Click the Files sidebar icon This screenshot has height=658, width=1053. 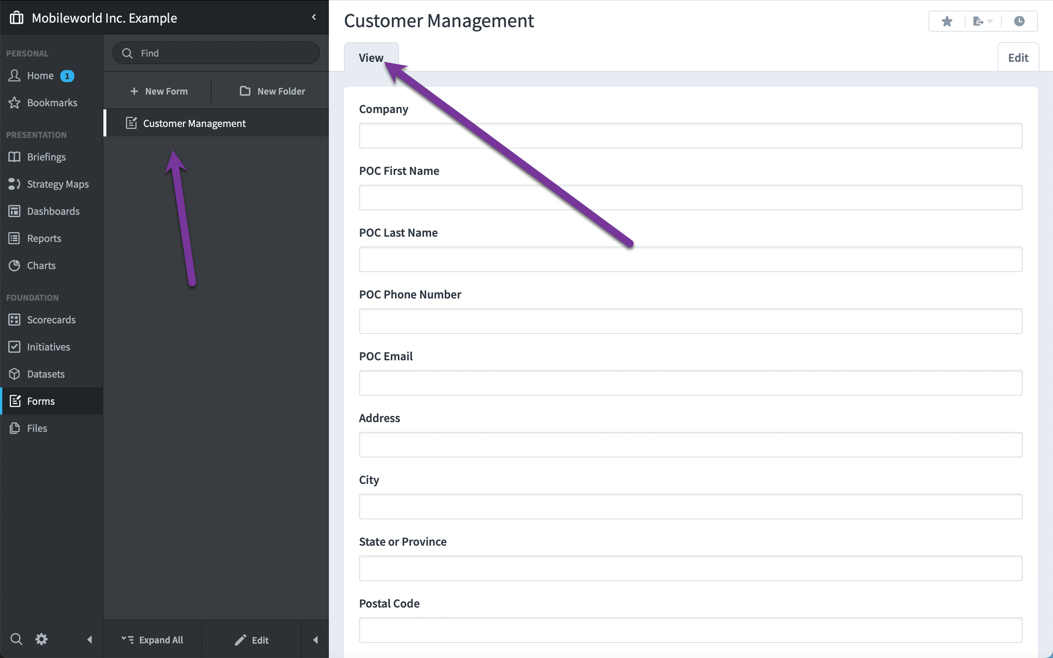(14, 428)
